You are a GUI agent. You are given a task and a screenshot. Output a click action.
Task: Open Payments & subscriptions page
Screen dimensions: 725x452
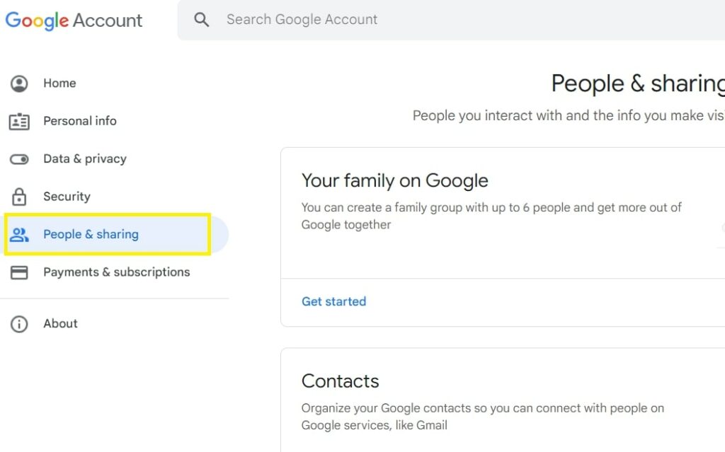(x=117, y=272)
